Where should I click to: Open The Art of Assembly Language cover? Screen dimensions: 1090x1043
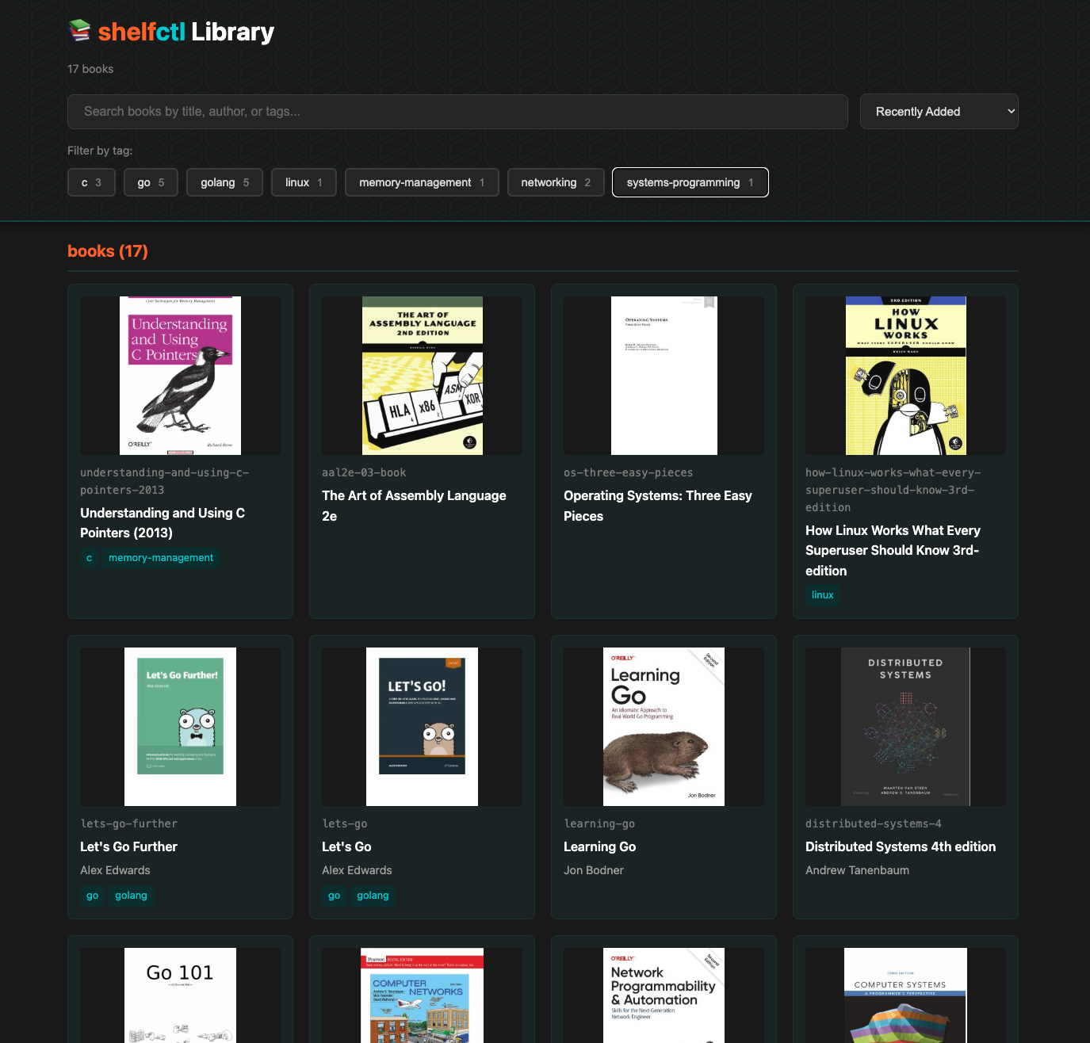(x=422, y=376)
